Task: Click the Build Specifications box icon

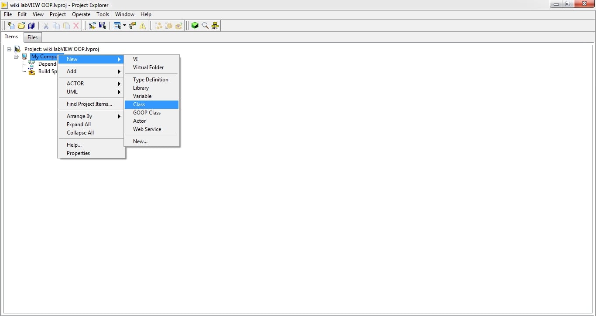Action: (31, 71)
